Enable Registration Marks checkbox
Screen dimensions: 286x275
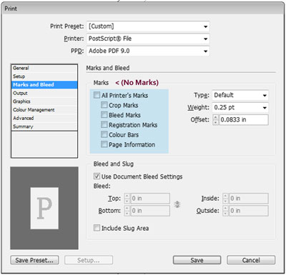click(104, 124)
